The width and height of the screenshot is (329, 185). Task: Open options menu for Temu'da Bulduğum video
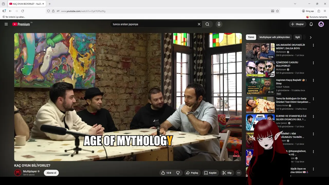[x=313, y=99]
